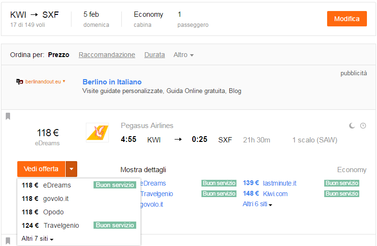Click the Economy cabina field
The width and height of the screenshot is (377, 246).
point(148,19)
